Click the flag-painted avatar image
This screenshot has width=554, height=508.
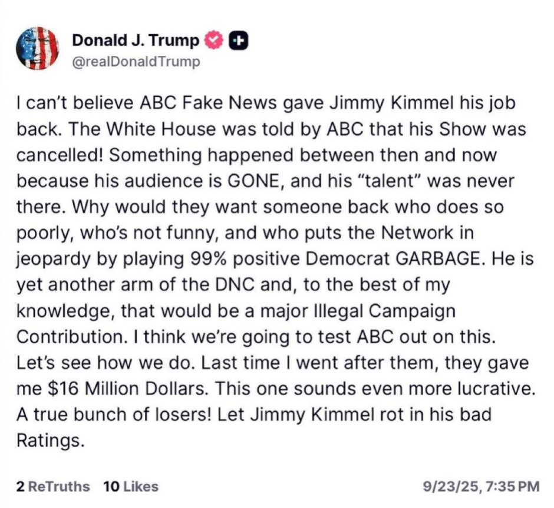37,47
